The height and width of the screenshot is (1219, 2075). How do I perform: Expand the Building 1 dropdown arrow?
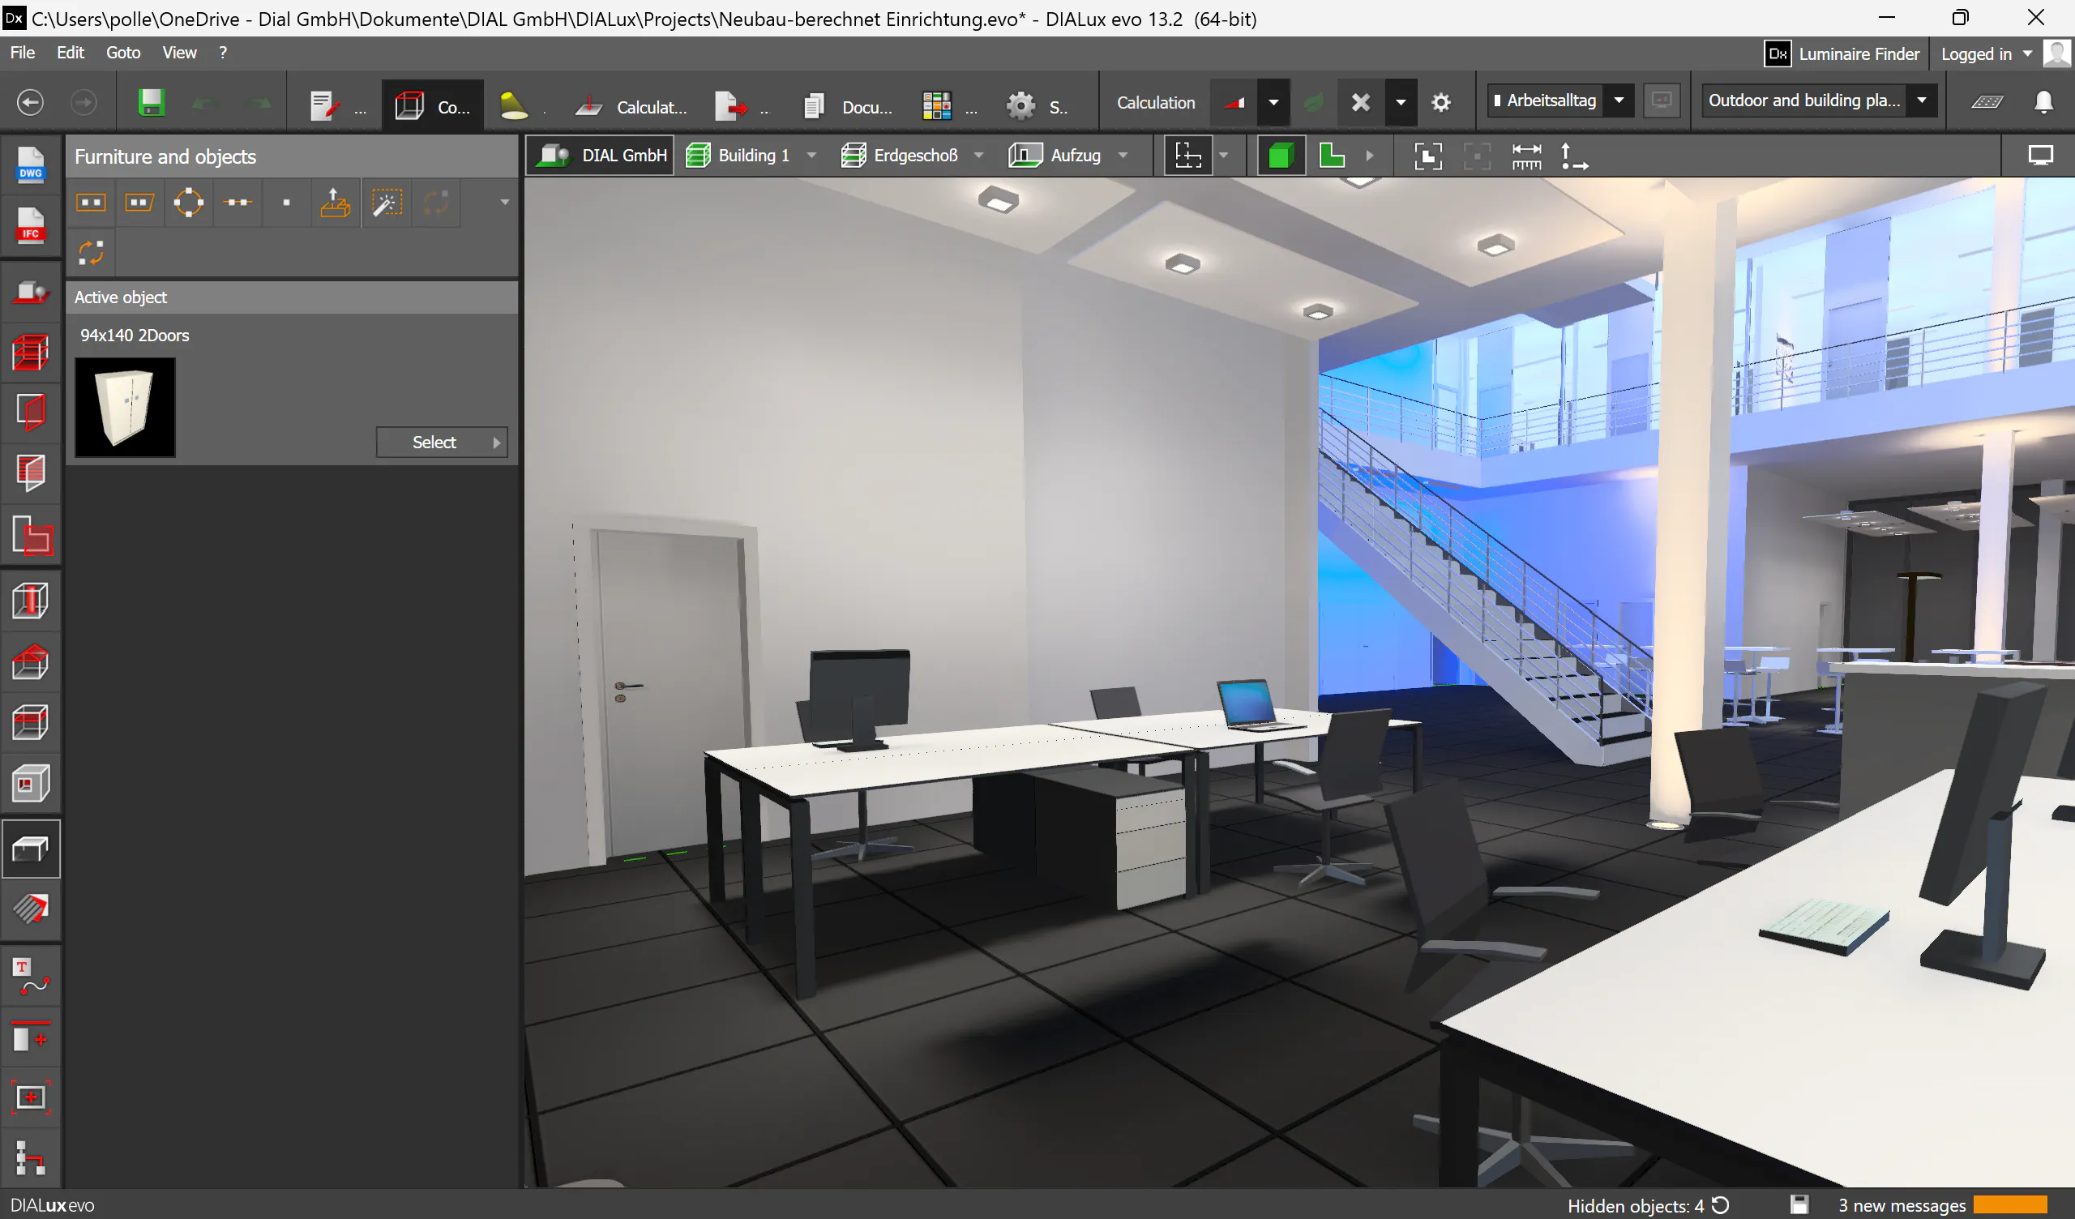811,156
